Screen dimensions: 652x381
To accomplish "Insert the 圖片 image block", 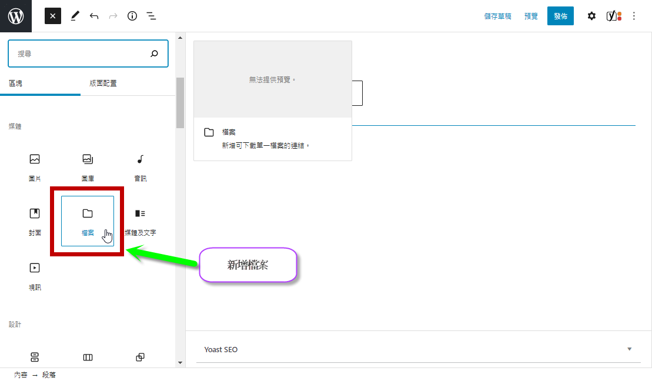I will click(x=35, y=166).
